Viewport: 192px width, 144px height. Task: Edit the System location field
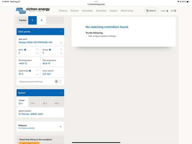[x=40, y=113]
